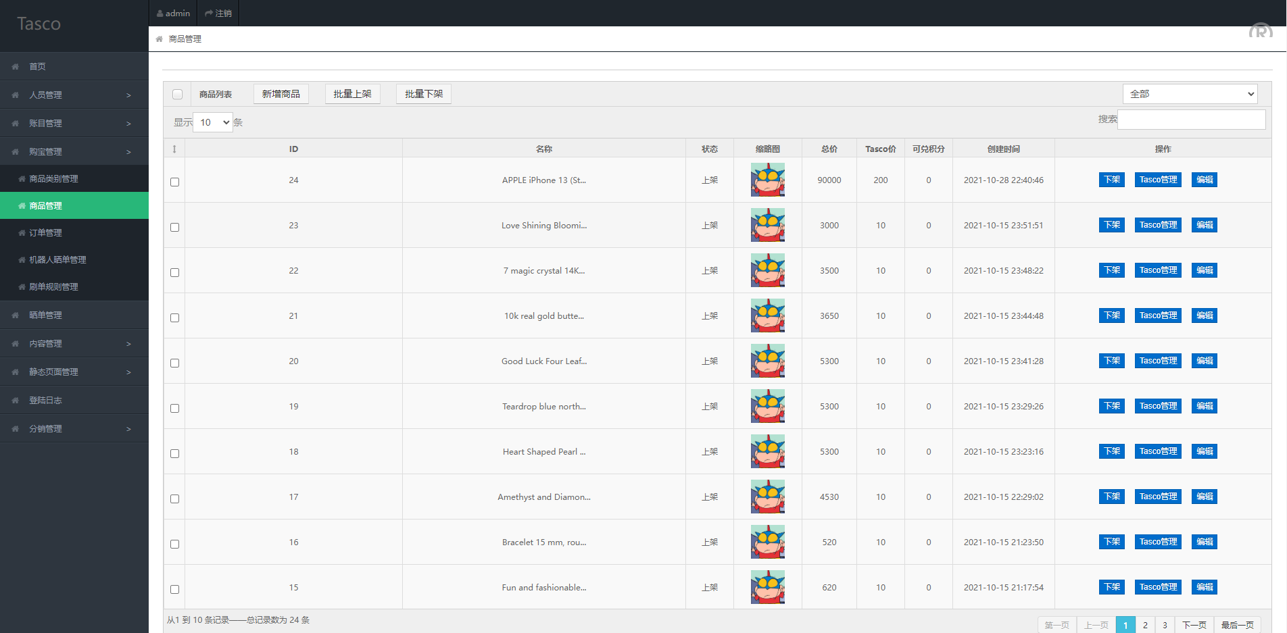Click the thumbnail image for product ID 22

(768, 270)
